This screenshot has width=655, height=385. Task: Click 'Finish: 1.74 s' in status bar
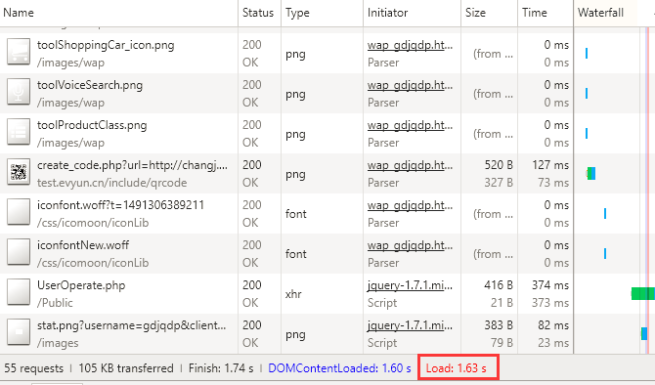click(x=221, y=368)
